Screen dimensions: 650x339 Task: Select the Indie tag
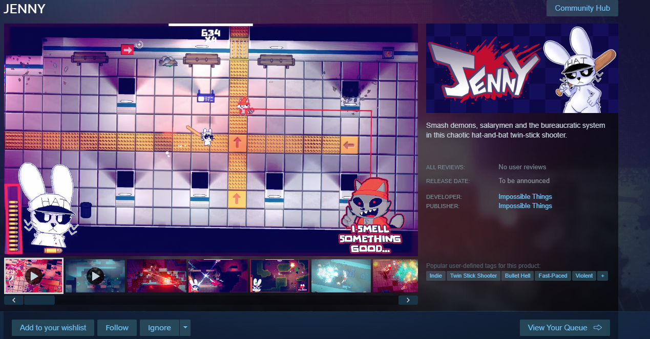tap(436, 276)
